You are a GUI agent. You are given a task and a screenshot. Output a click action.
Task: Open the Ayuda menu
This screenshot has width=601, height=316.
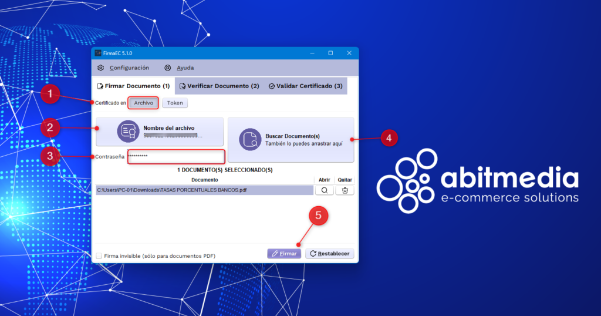click(x=185, y=68)
